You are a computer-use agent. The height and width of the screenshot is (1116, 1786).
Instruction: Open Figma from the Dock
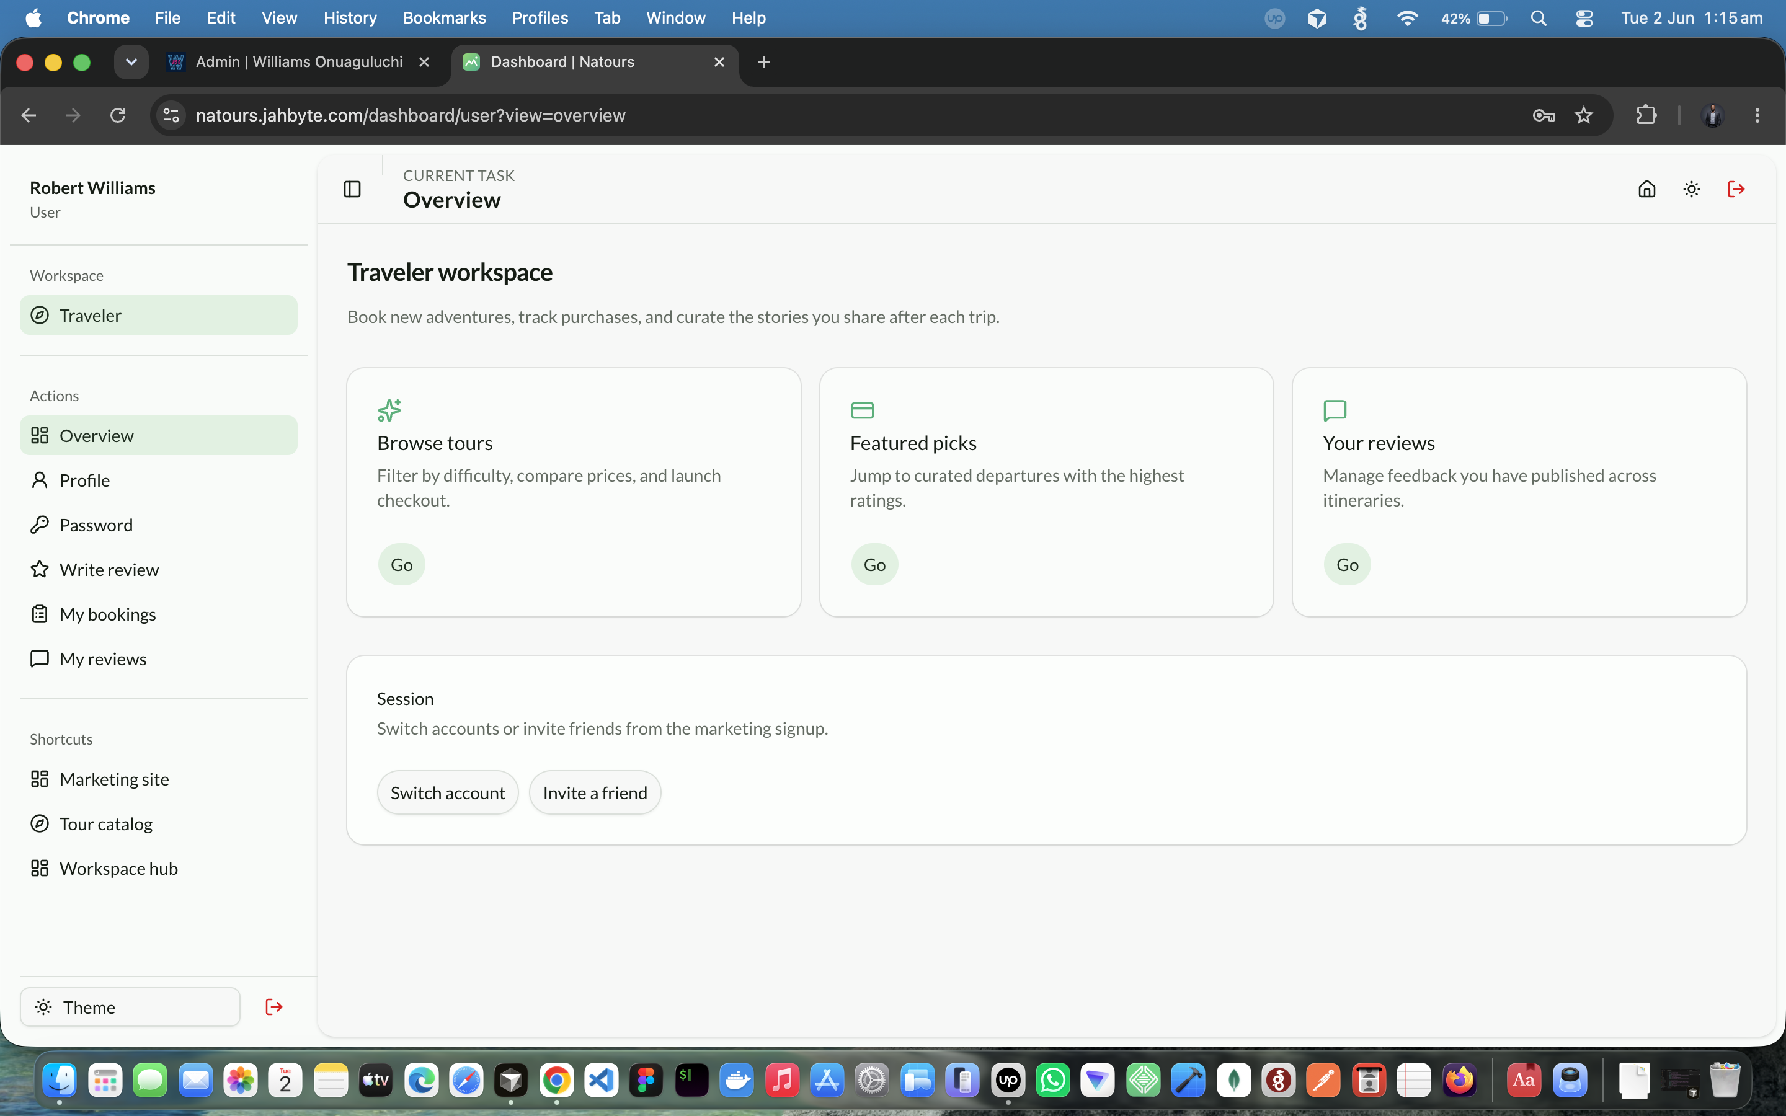(x=647, y=1081)
